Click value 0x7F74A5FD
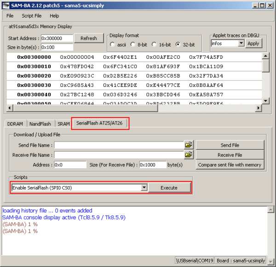The width and height of the screenshot is (276, 267). (x=206, y=57)
